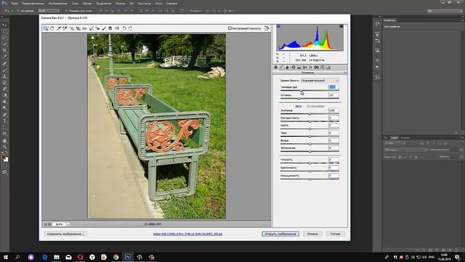Click the Отмена button

[312, 234]
